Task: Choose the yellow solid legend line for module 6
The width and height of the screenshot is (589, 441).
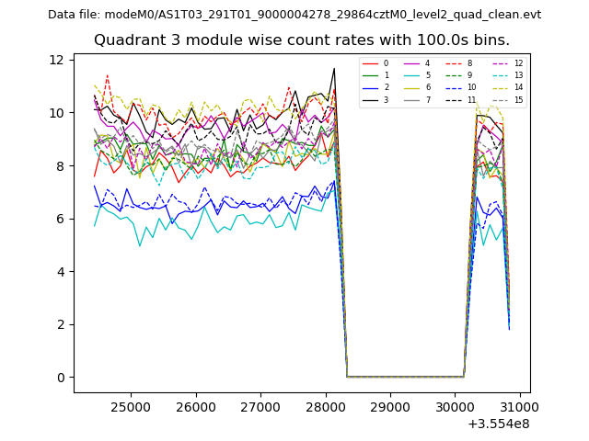Action: [x=412, y=87]
